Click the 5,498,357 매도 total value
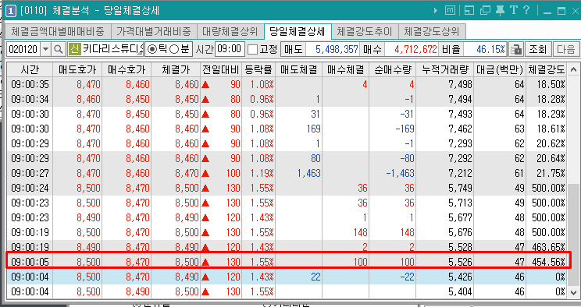581x307 pixels. point(333,49)
